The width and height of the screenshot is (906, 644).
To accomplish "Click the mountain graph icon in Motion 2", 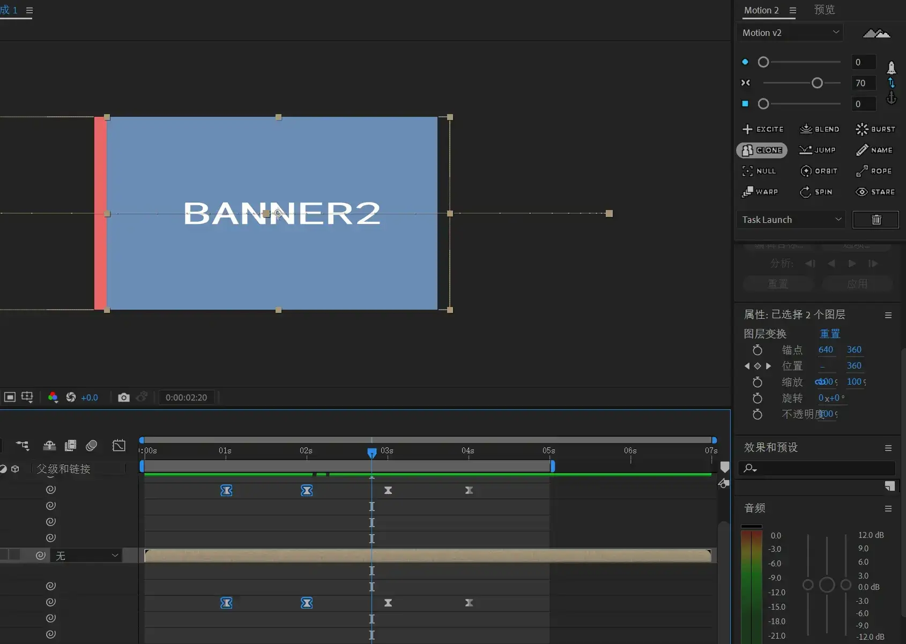I will point(877,33).
